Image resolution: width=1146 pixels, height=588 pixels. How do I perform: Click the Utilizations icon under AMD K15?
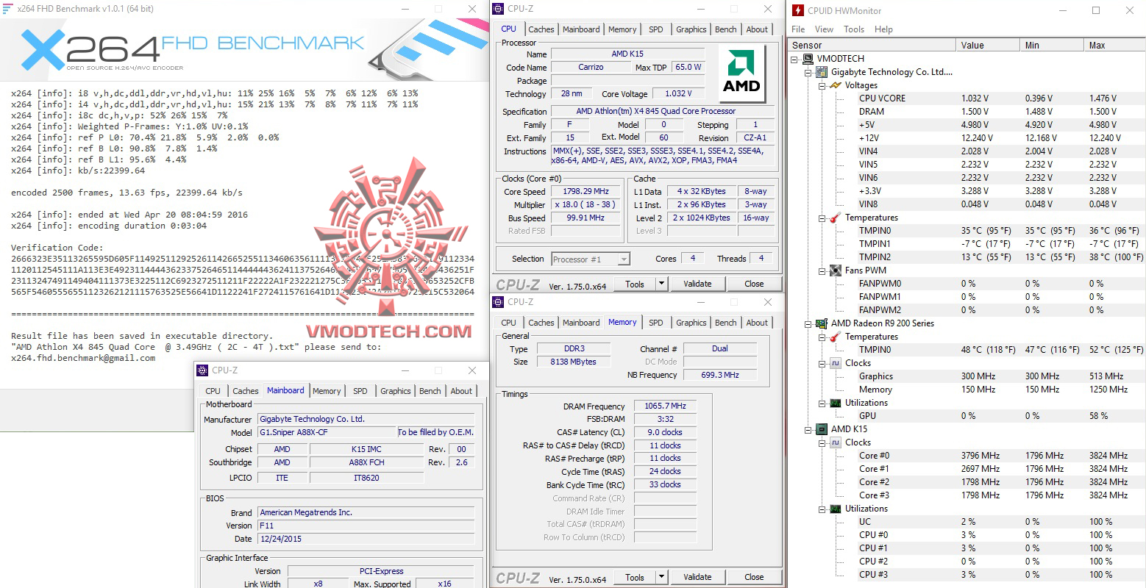[x=836, y=509]
